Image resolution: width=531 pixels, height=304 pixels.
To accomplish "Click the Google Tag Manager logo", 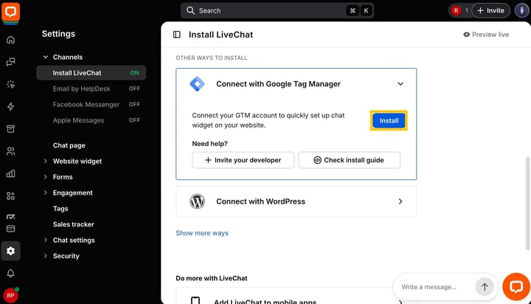I will (x=197, y=83).
